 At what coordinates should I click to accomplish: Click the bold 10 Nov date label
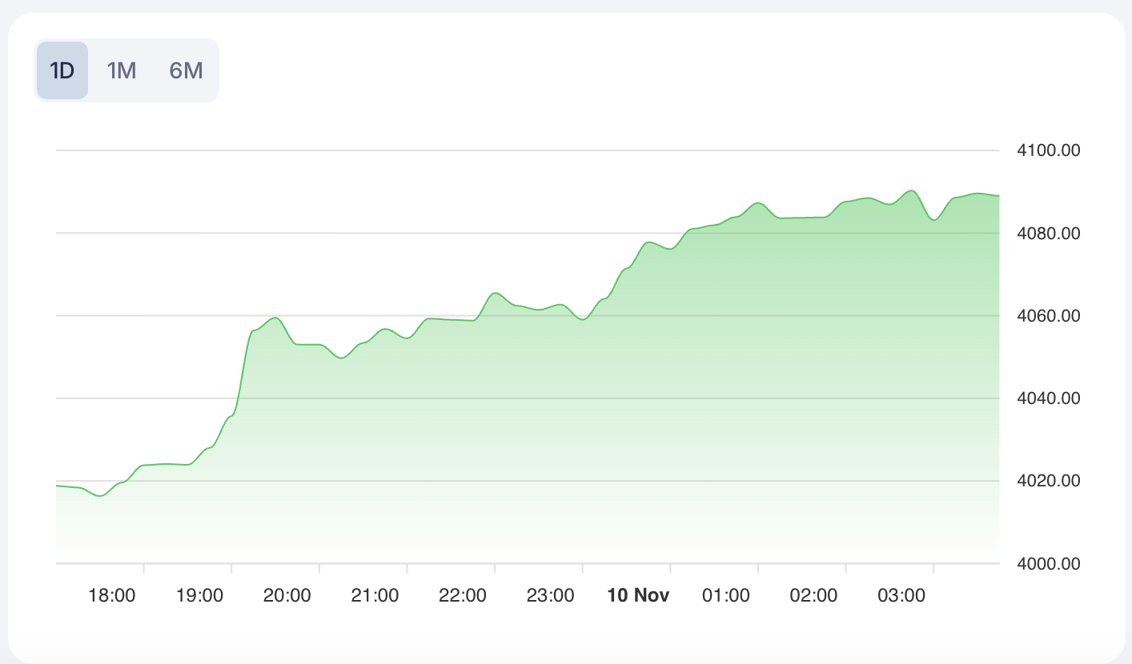pos(638,595)
